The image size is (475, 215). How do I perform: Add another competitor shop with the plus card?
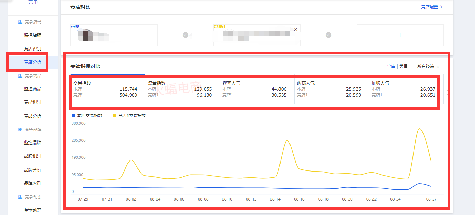[400, 35]
